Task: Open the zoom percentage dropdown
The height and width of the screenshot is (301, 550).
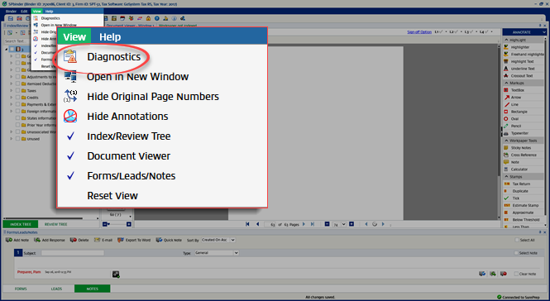Action: 343,224
